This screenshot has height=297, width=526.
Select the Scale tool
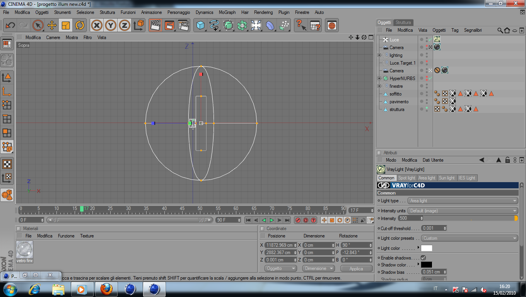pyautogui.click(x=65, y=26)
